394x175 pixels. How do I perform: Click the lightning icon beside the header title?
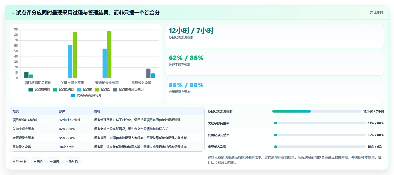pos(12,13)
